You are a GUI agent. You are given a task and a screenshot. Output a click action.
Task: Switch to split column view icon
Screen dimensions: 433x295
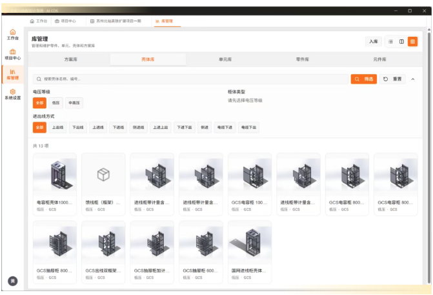coord(401,42)
